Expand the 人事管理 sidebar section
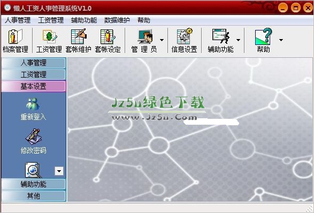Screen dimensions: 314x213 pyautogui.click(x=34, y=63)
